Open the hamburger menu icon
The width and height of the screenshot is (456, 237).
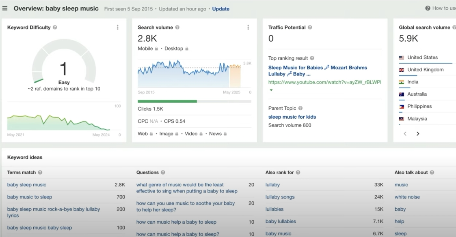pyautogui.click(x=5, y=9)
